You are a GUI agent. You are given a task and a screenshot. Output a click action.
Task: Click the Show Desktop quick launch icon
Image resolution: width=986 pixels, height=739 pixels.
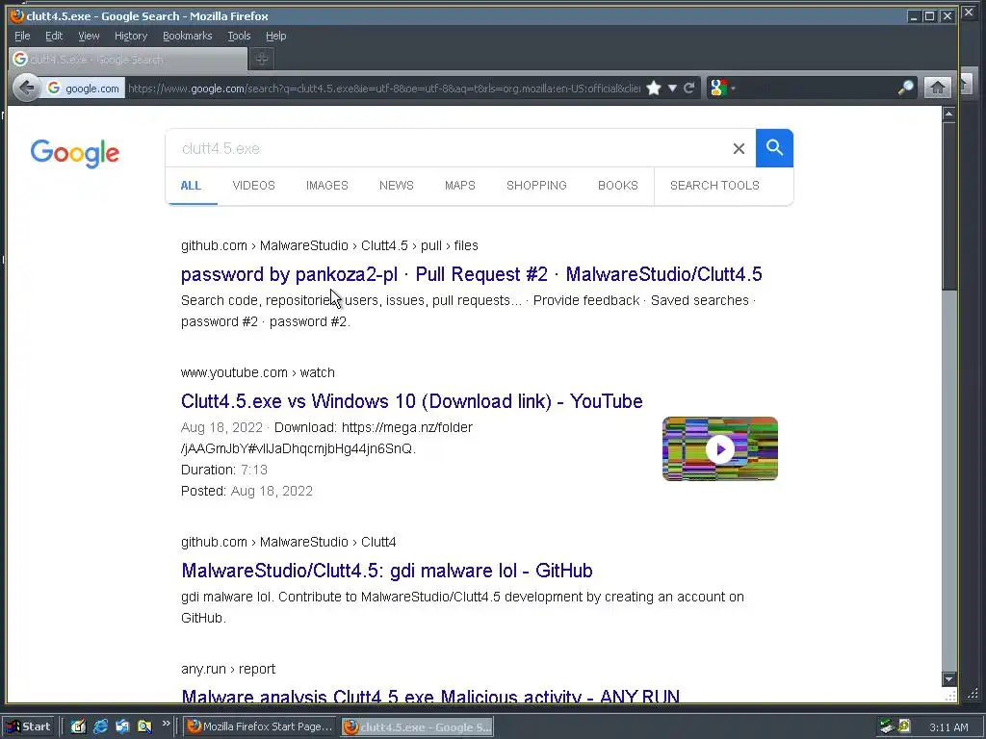tap(78, 726)
